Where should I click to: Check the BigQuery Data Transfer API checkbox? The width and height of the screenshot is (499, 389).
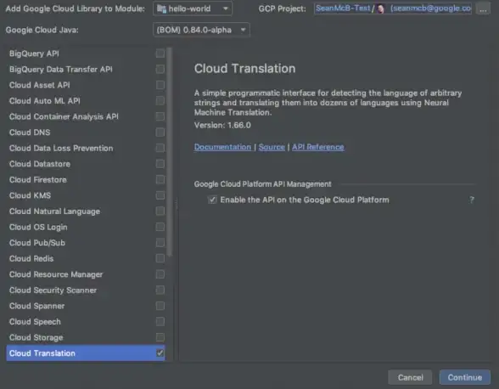pyautogui.click(x=160, y=69)
